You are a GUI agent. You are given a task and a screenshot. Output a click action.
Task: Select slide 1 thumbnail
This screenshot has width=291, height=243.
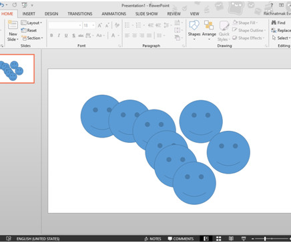coord(17,69)
